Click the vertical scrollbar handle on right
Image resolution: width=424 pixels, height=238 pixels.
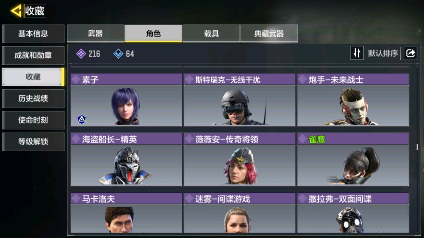(417, 147)
